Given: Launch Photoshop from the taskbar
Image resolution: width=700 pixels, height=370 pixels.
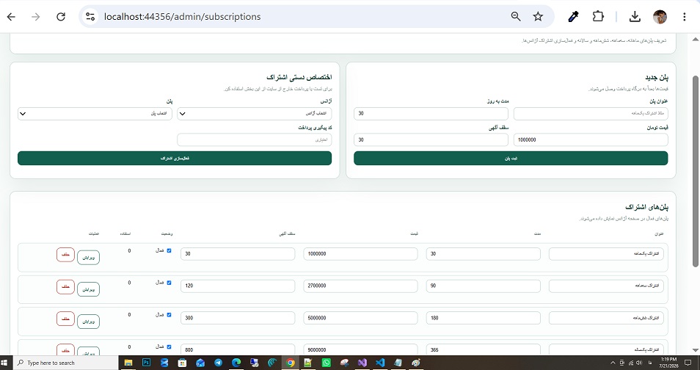Looking at the screenshot, I should tap(146, 363).
